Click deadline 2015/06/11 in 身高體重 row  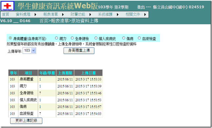pyautogui.click(x=65, y=79)
